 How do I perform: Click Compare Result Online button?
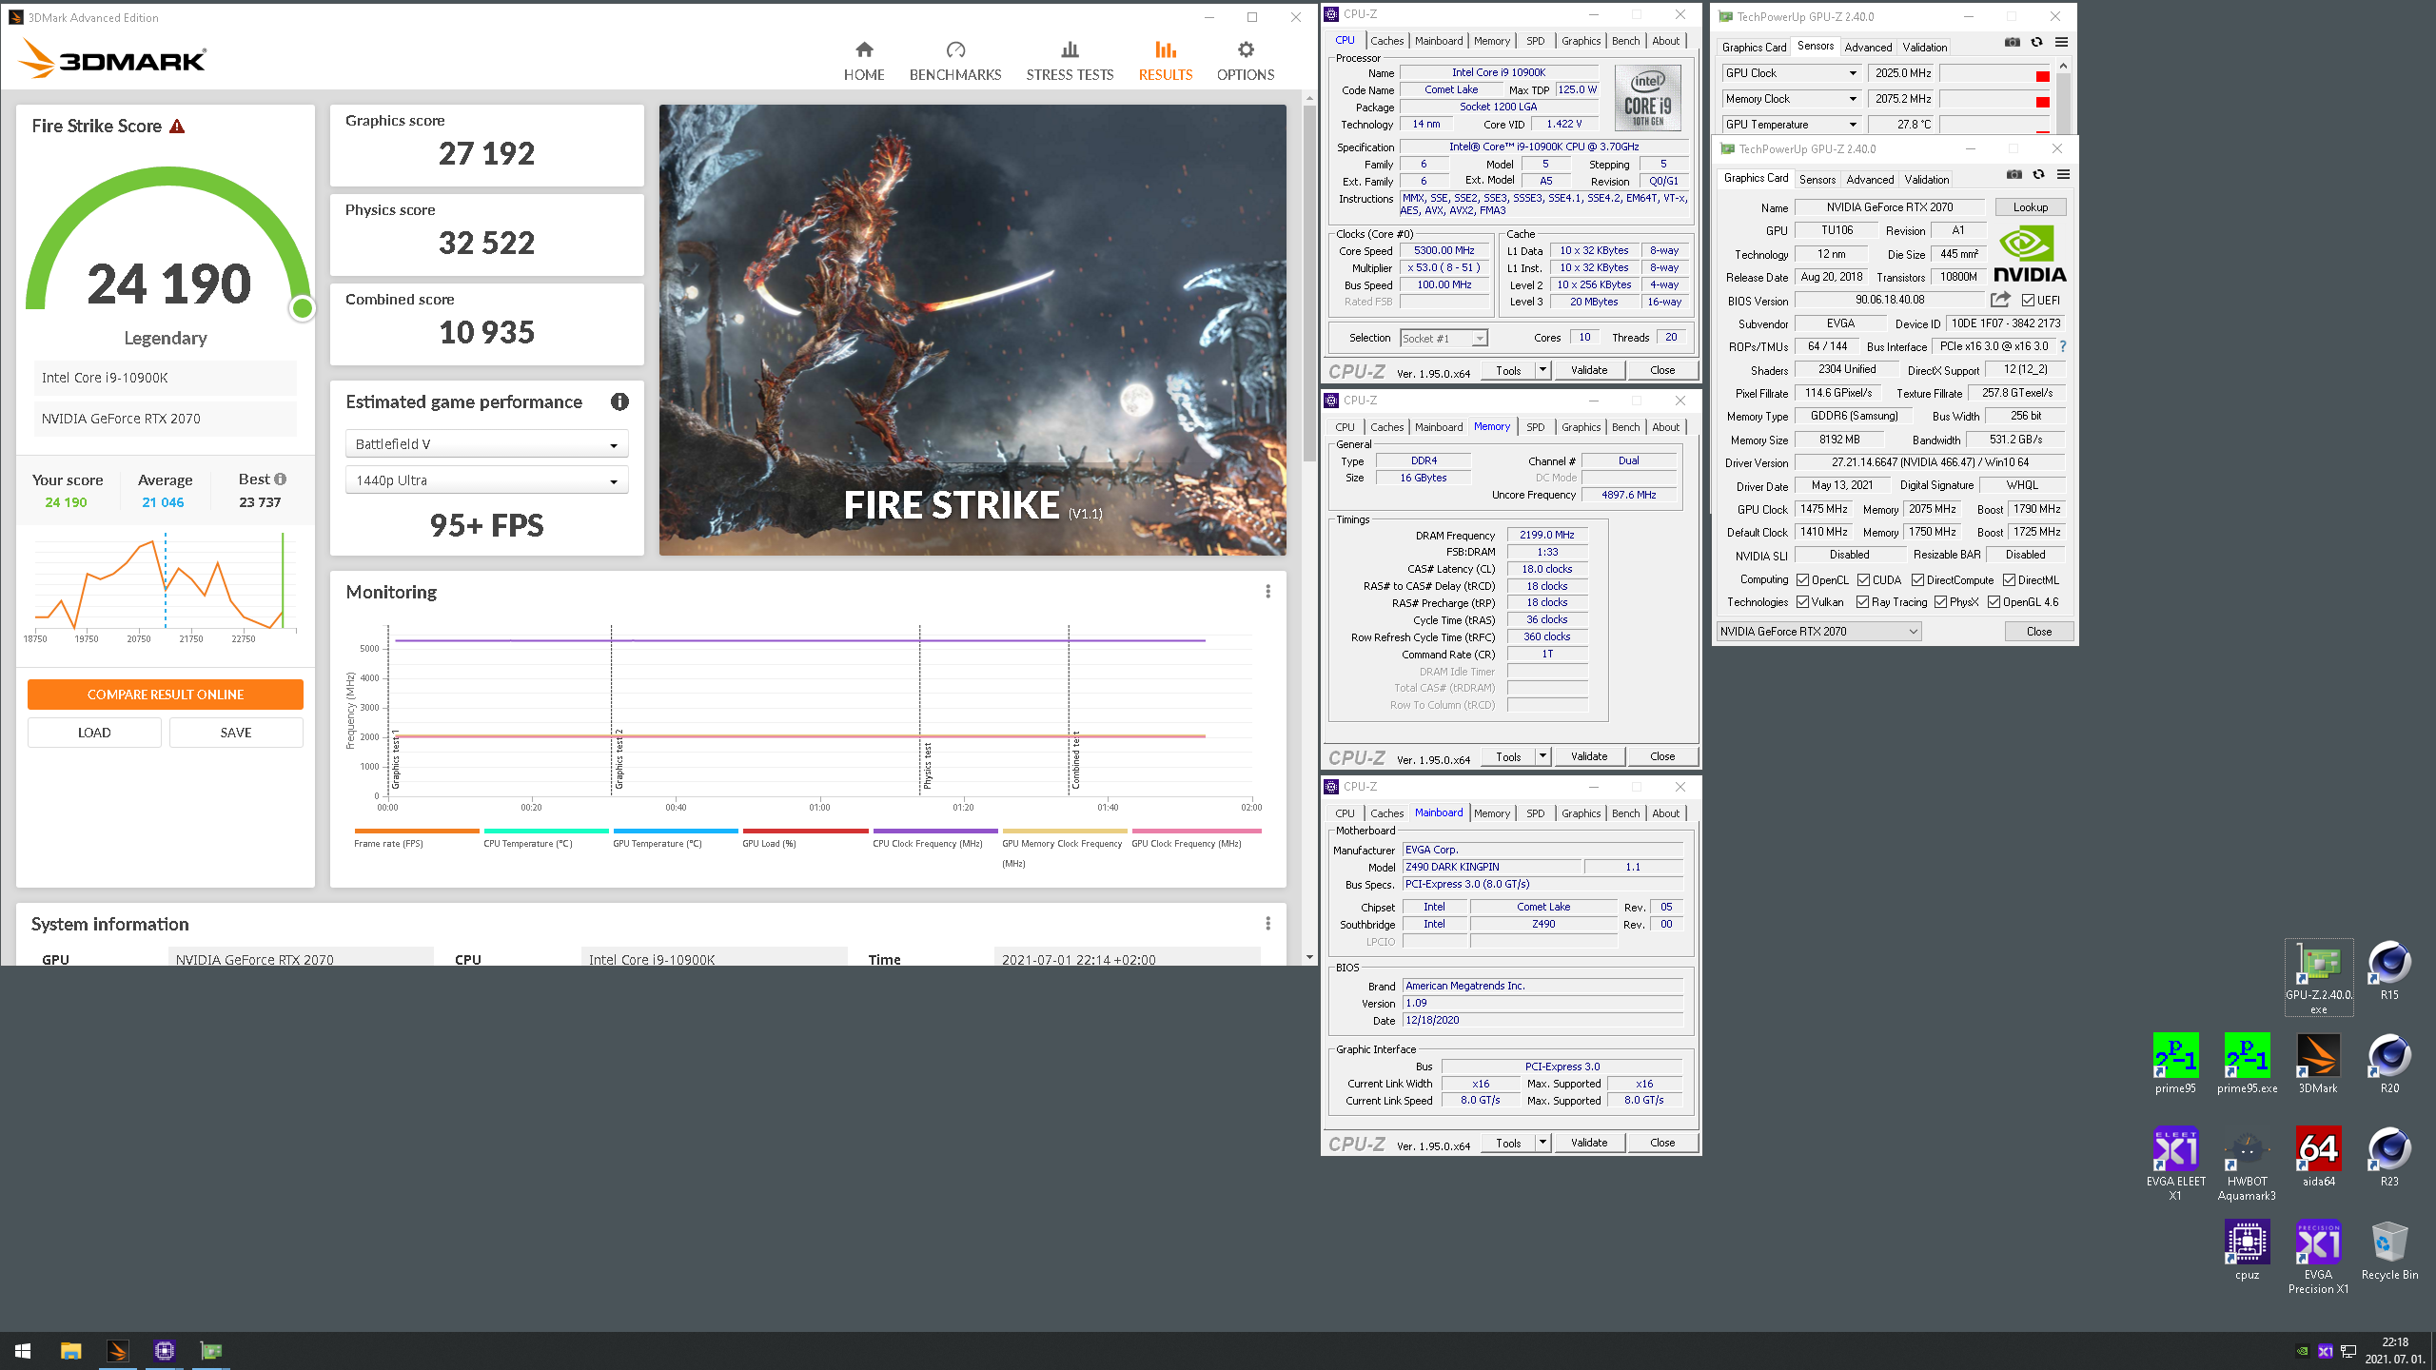click(x=166, y=695)
